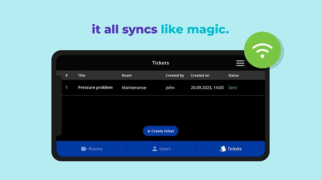Screen dimensions: 321x180
Task: Switch to the Users tab
Action: [x=161, y=149]
